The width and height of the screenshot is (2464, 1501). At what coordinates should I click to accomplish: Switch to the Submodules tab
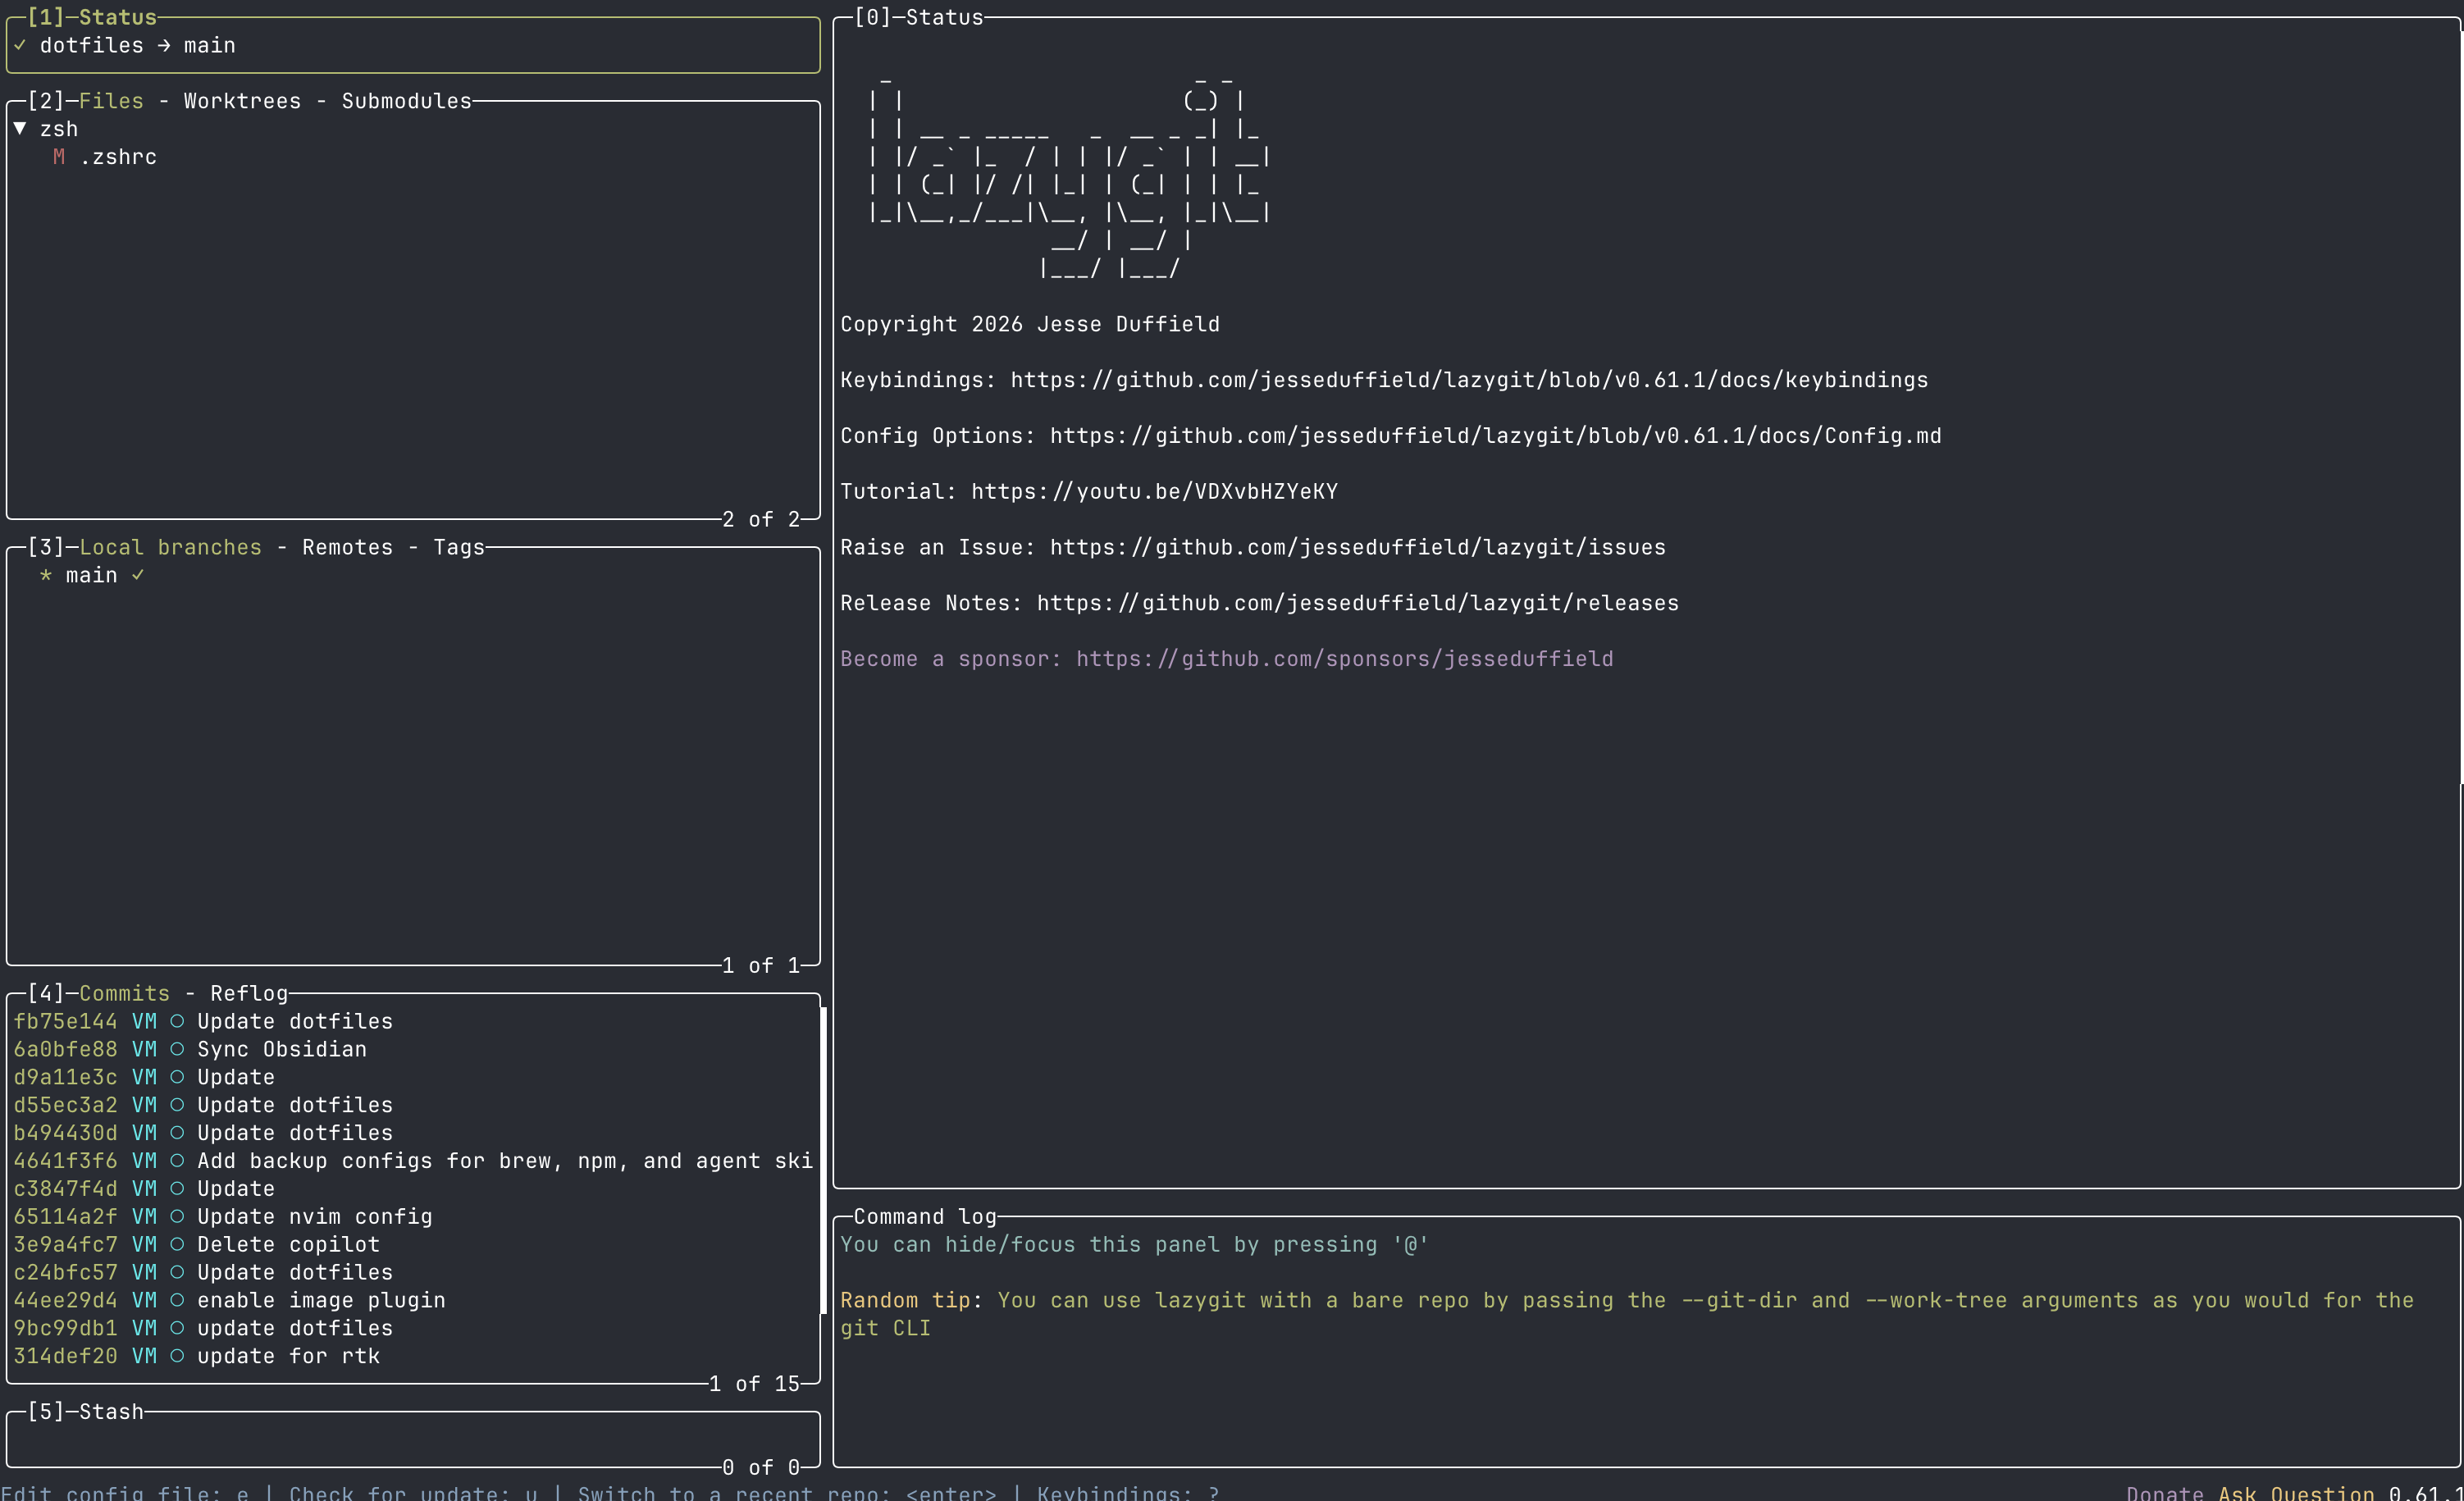[406, 101]
